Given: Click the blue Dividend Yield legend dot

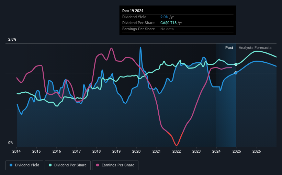Looking at the screenshot, I should pyautogui.click(x=11, y=165).
